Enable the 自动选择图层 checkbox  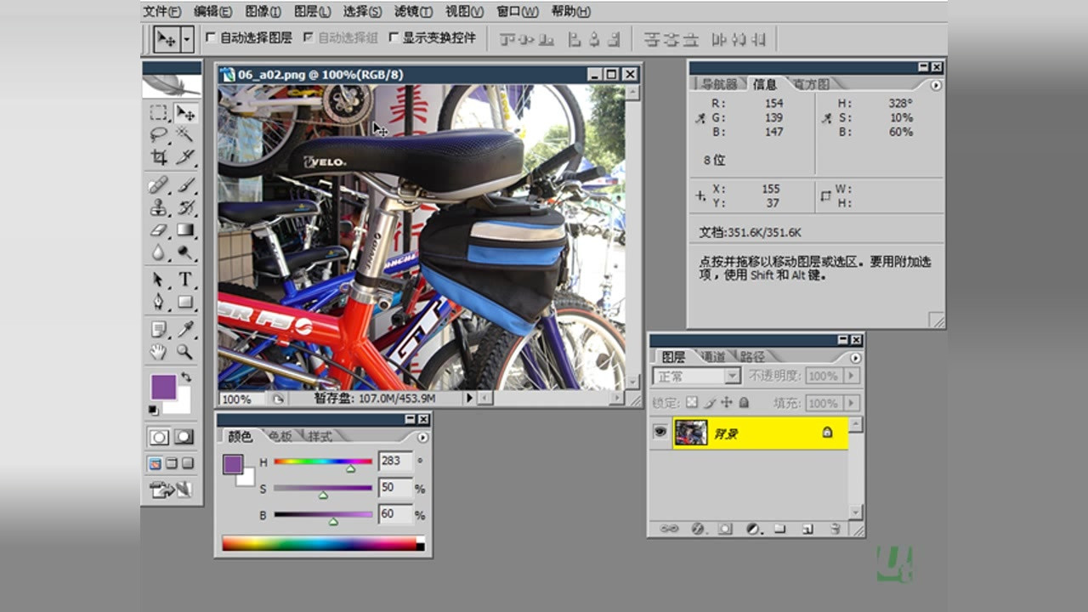click(211, 38)
